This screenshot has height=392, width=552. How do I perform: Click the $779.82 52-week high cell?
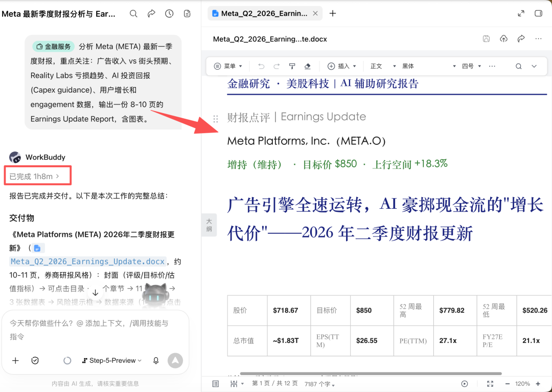point(455,311)
